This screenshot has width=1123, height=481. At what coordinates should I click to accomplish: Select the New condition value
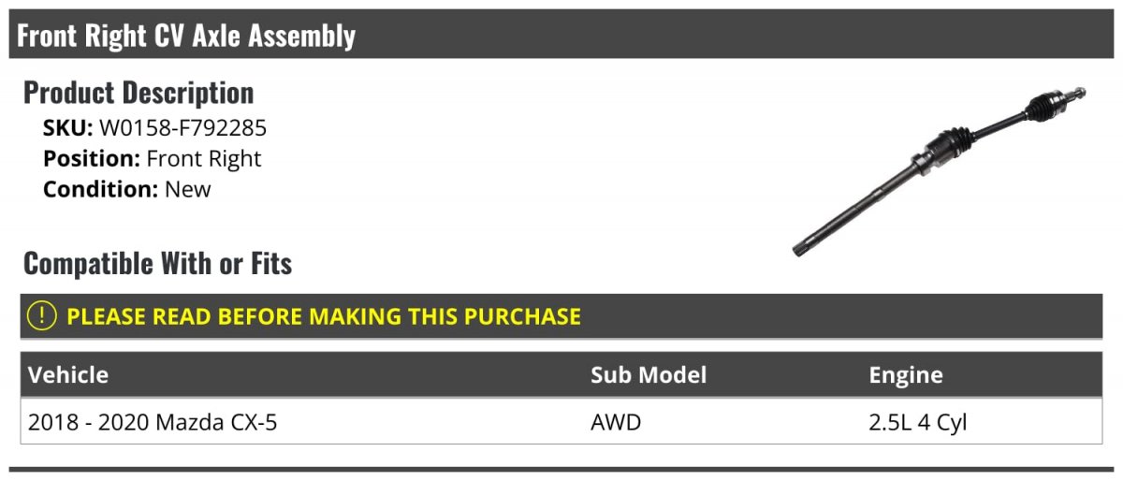tap(188, 189)
